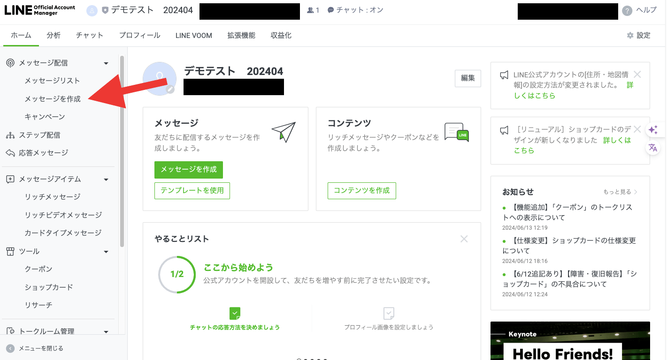Viewport: 667px width, 360px height.
Task: Open クーポン in sidebar
Action: [38, 270]
